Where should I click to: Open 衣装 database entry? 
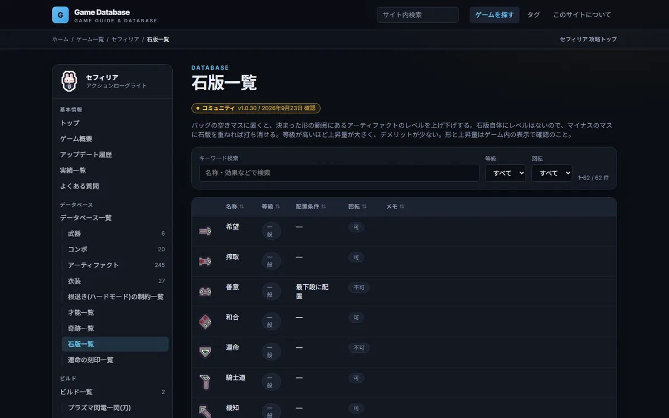tap(115, 281)
